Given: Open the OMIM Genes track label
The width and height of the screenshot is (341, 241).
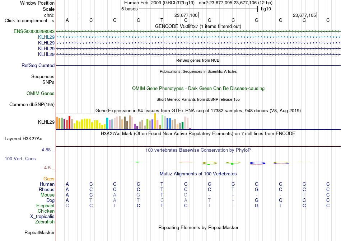Looking at the screenshot, I should 41,94.
